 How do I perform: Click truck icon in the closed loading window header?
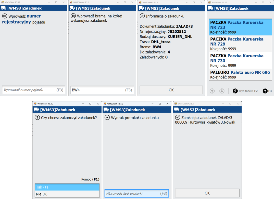(177, 110)
